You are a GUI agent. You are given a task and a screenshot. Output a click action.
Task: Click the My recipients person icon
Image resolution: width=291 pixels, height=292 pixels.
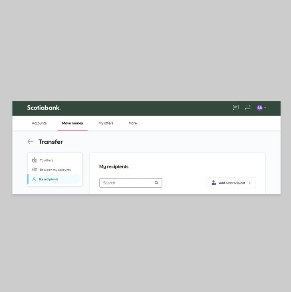[x=34, y=179]
